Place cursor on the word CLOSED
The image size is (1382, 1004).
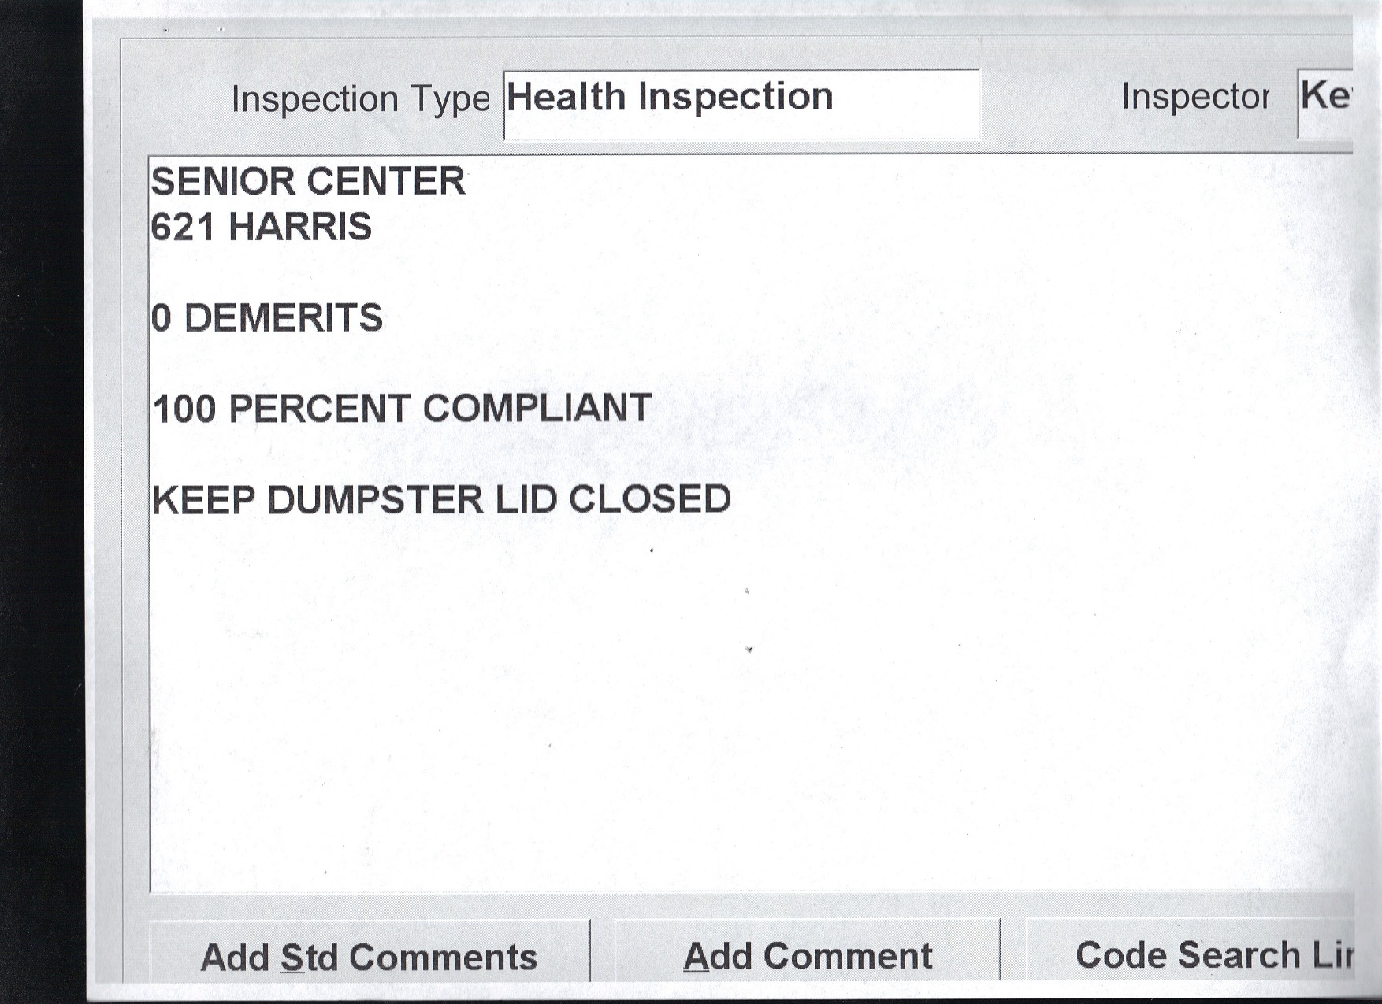649,499
